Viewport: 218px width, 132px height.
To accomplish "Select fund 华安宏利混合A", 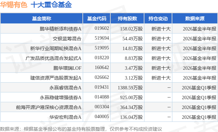I will tap(65, 117).
